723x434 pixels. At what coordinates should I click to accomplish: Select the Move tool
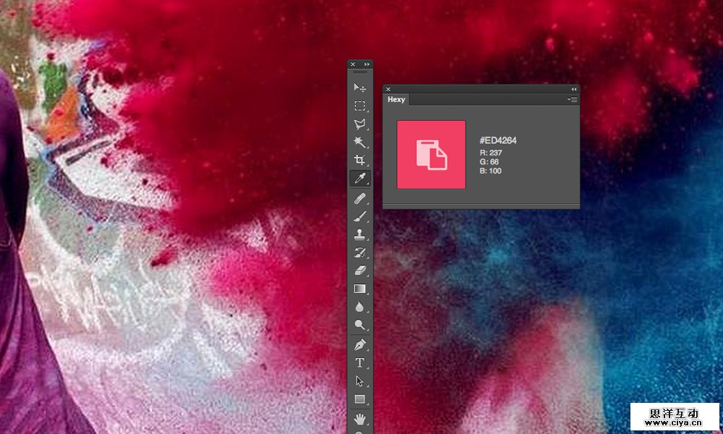359,88
